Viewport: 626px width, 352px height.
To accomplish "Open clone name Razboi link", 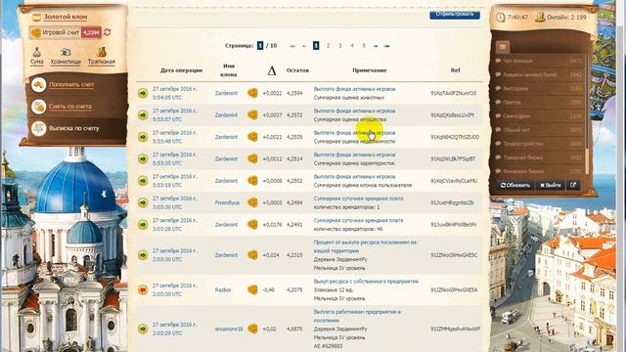I will (223, 289).
